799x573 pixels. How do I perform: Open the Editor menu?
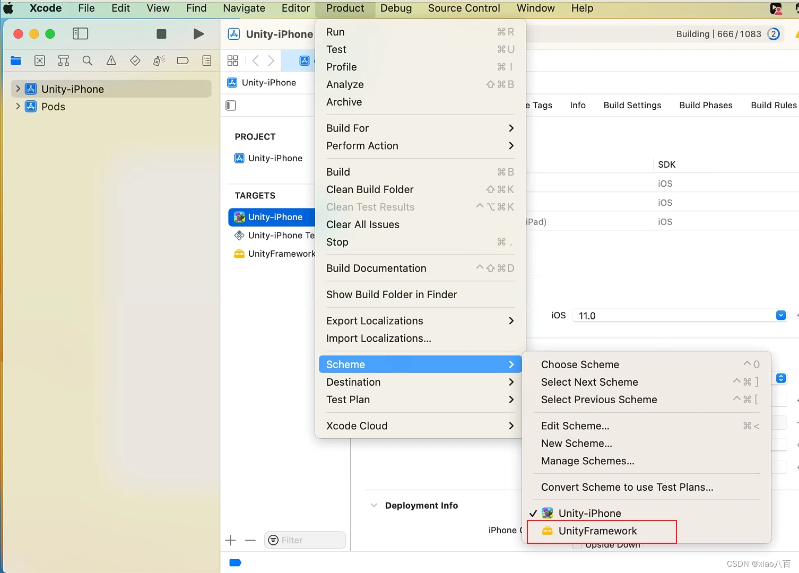[x=296, y=8]
